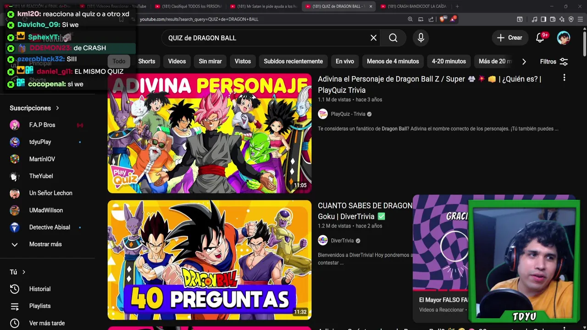
Task: Click the Brave Shields lion icon
Action: coord(442,19)
